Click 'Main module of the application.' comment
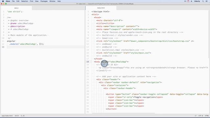Screen dimensions: 210x118 (28, 35)
